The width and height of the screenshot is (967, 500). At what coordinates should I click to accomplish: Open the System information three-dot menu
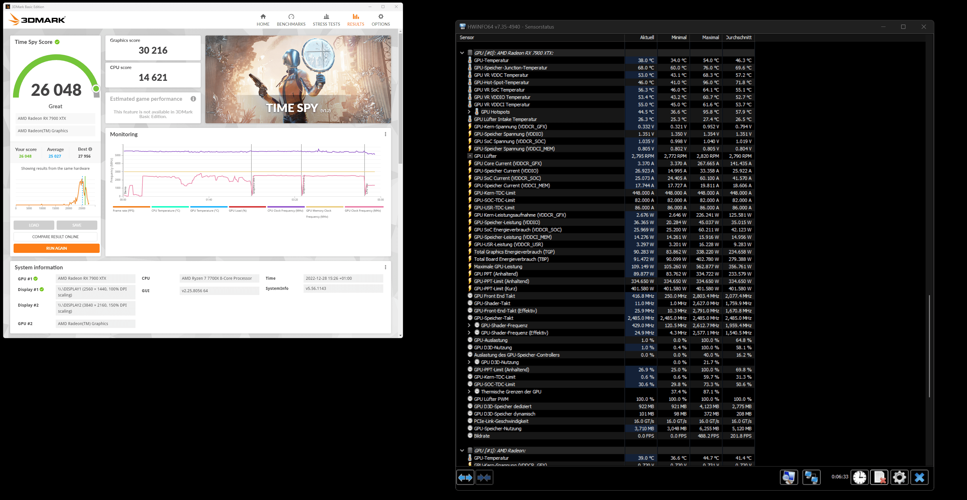pos(385,267)
